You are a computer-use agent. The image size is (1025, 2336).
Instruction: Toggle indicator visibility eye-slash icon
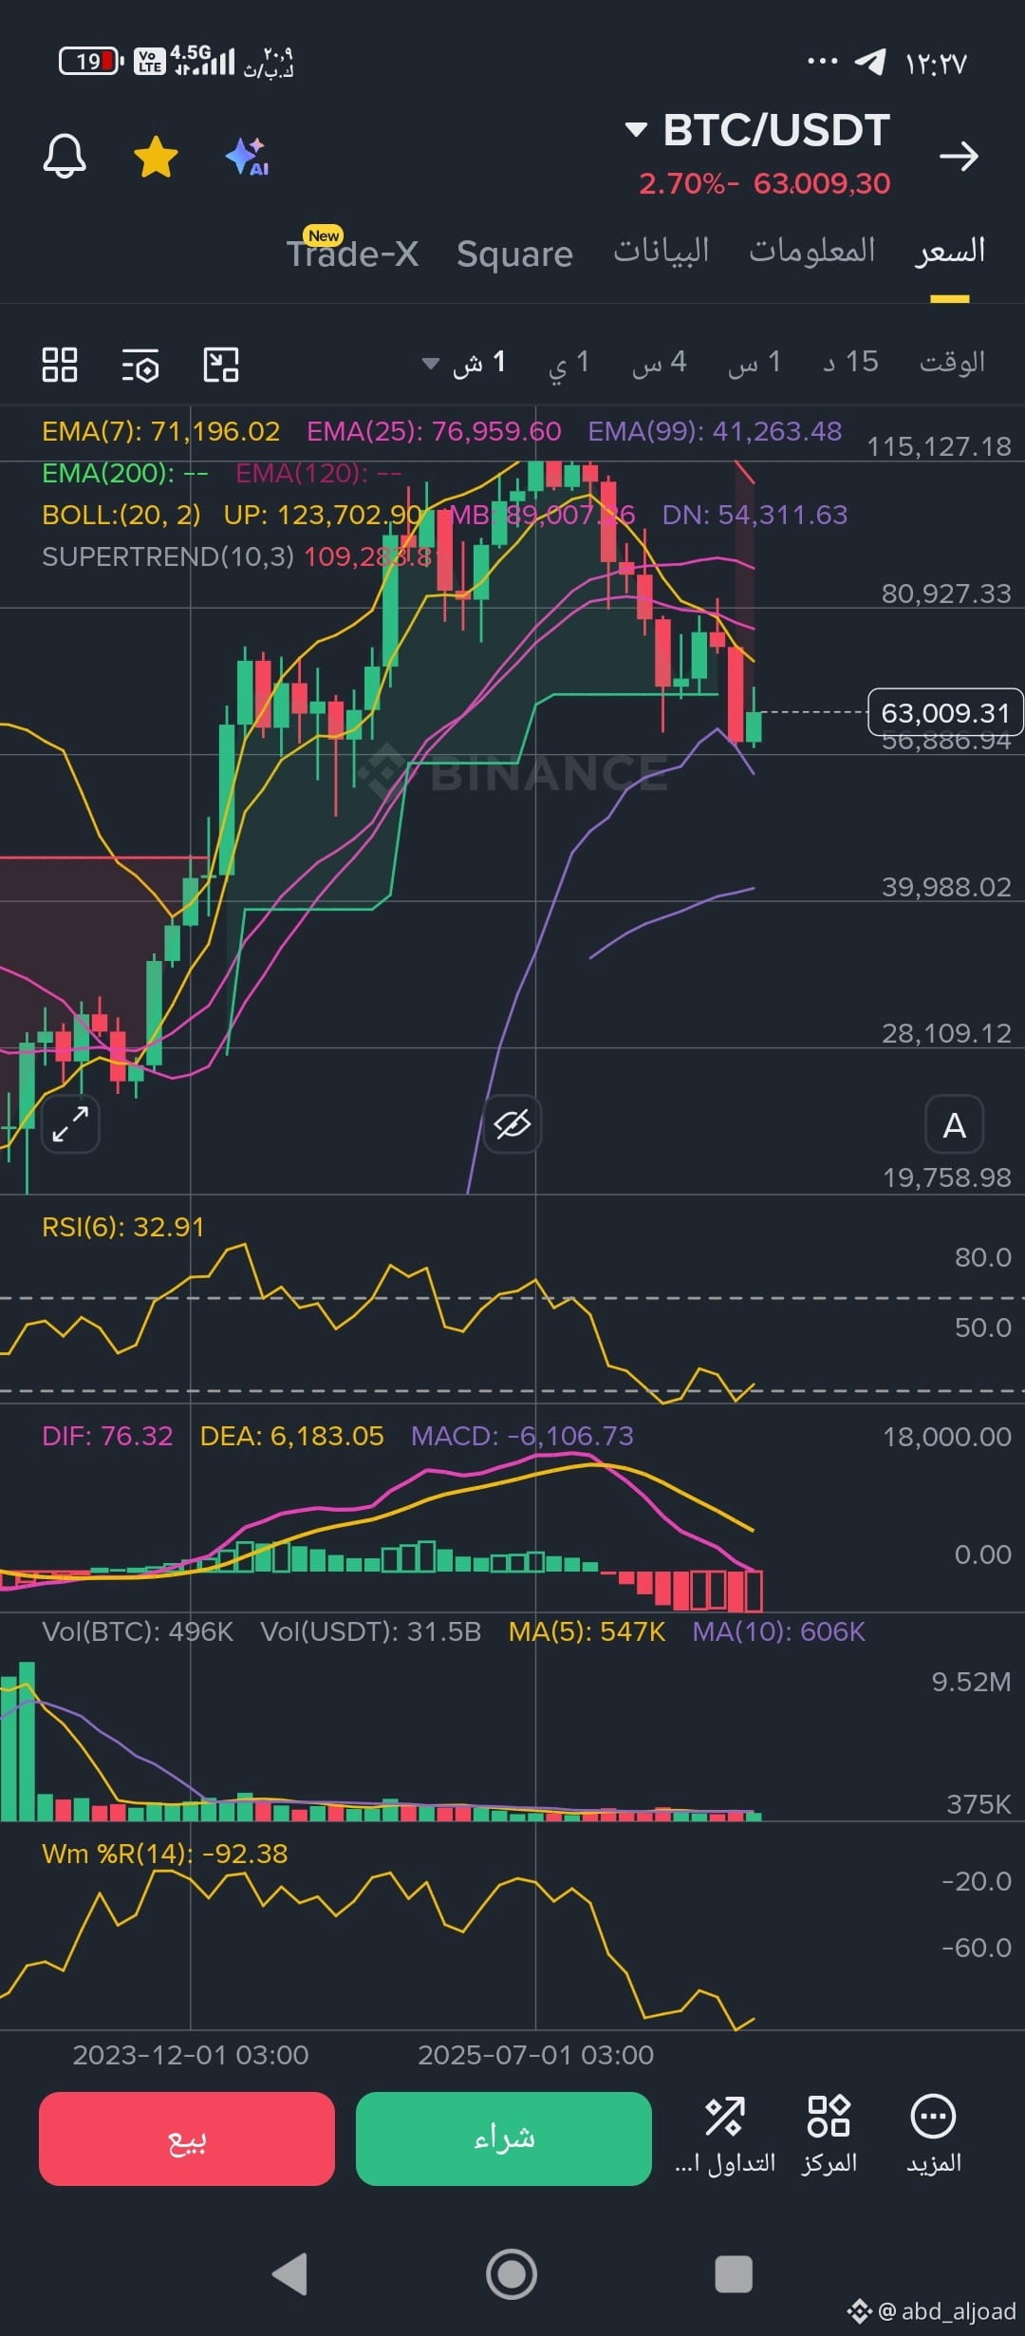(x=512, y=1124)
